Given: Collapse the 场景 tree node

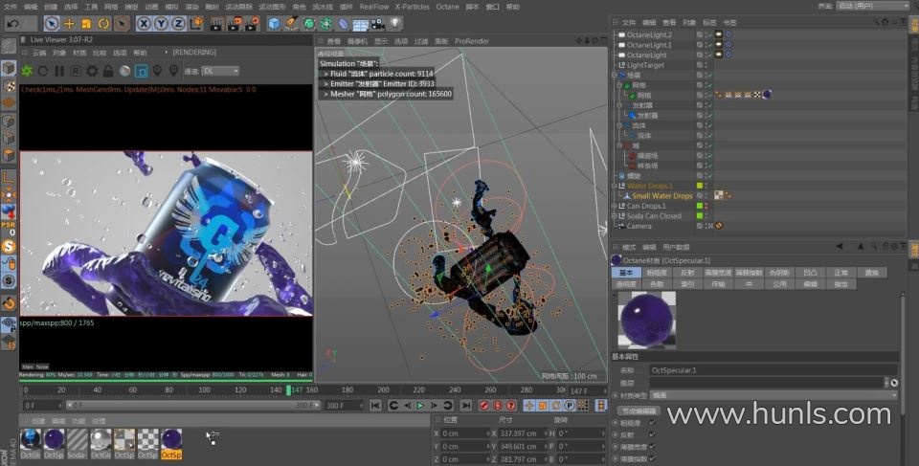Looking at the screenshot, I should [615, 75].
